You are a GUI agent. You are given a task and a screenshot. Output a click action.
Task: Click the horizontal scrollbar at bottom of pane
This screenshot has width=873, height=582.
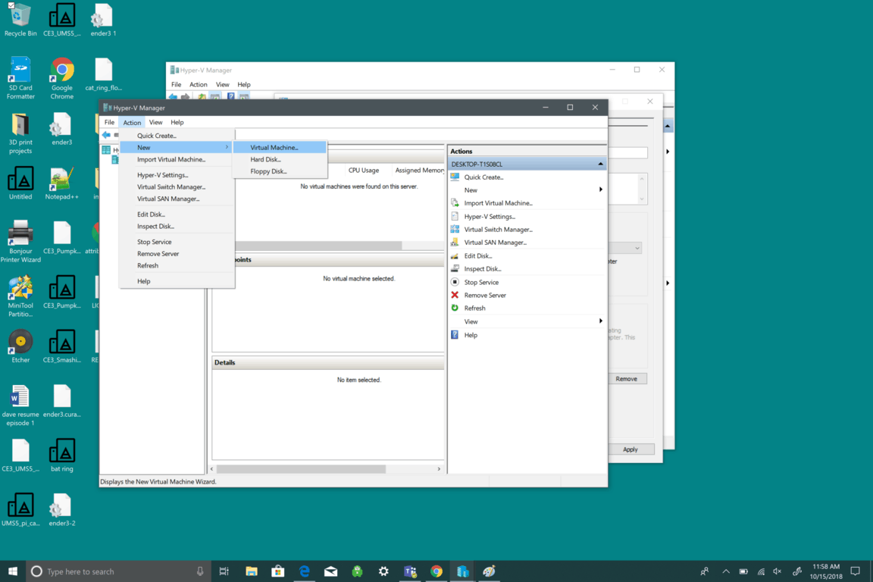coord(302,469)
